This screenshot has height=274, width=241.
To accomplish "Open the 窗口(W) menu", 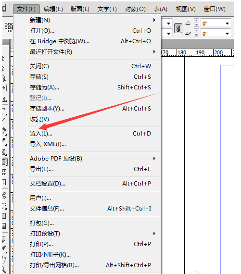I will [x=215, y=9].
